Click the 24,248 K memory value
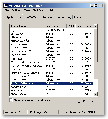Screen dimensions: 108x119 click(x=86, y=44)
